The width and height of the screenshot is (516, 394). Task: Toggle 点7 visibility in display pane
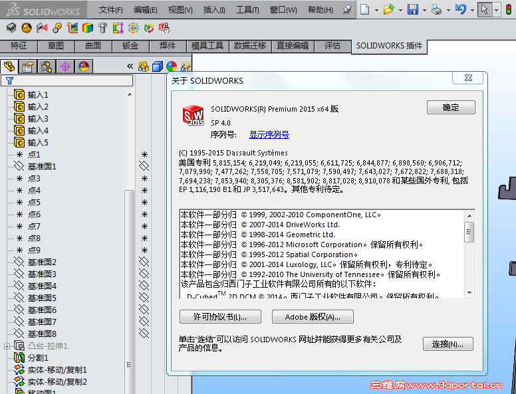144,227
